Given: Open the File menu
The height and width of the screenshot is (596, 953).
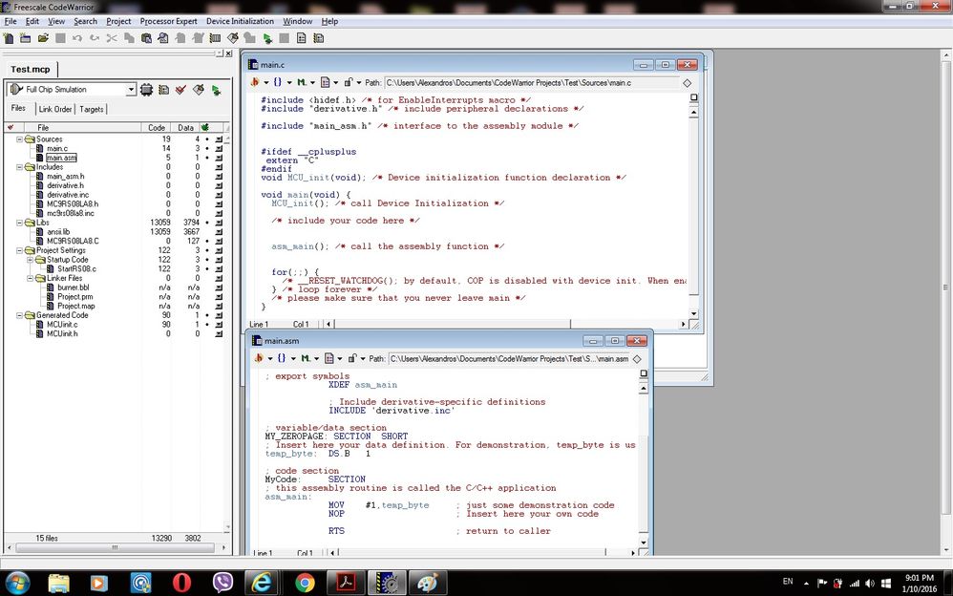Looking at the screenshot, I should tap(11, 21).
